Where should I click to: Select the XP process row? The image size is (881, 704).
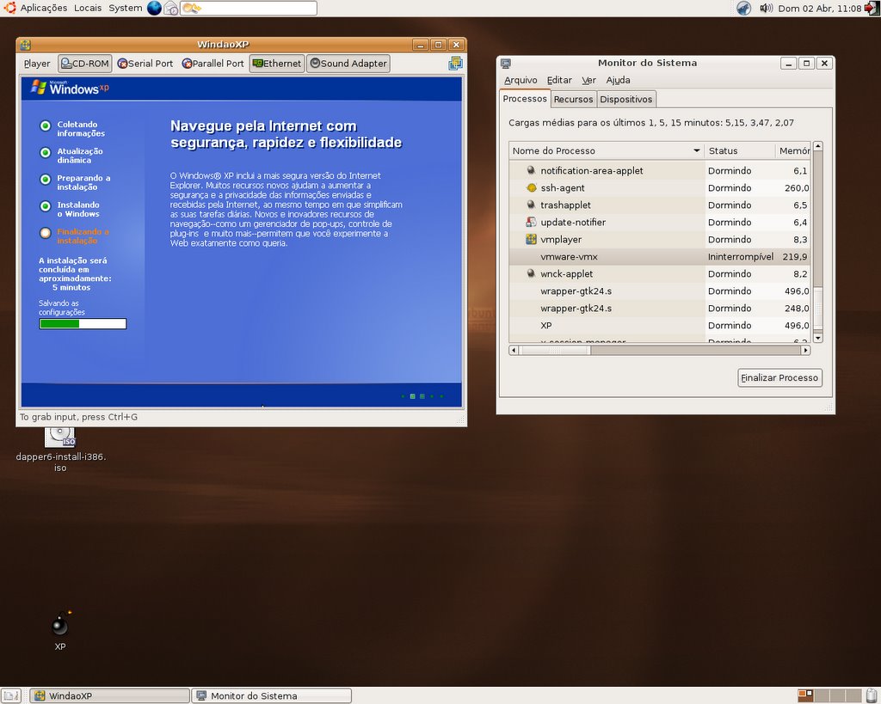tap(660, 326)
